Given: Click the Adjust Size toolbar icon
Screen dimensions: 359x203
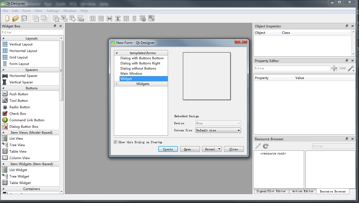Looking at the screenshot, I should point(151,18).
